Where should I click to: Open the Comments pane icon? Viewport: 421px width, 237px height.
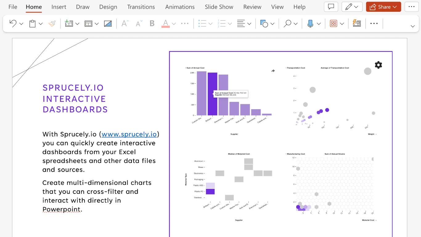coord(331,6)
